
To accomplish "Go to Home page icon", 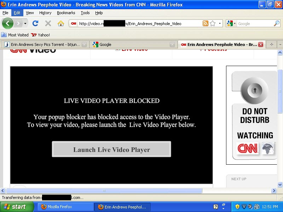I will [61, 23].
